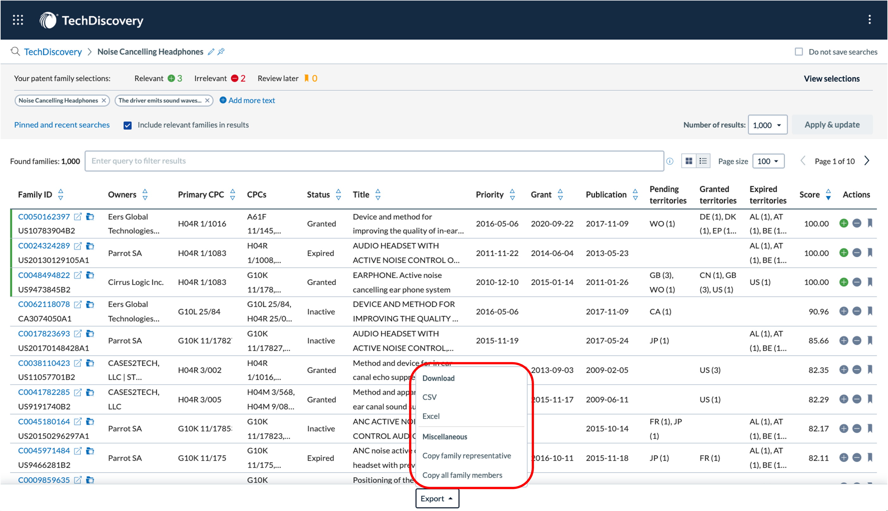Switch to the list view layout icon

[703, 161]
